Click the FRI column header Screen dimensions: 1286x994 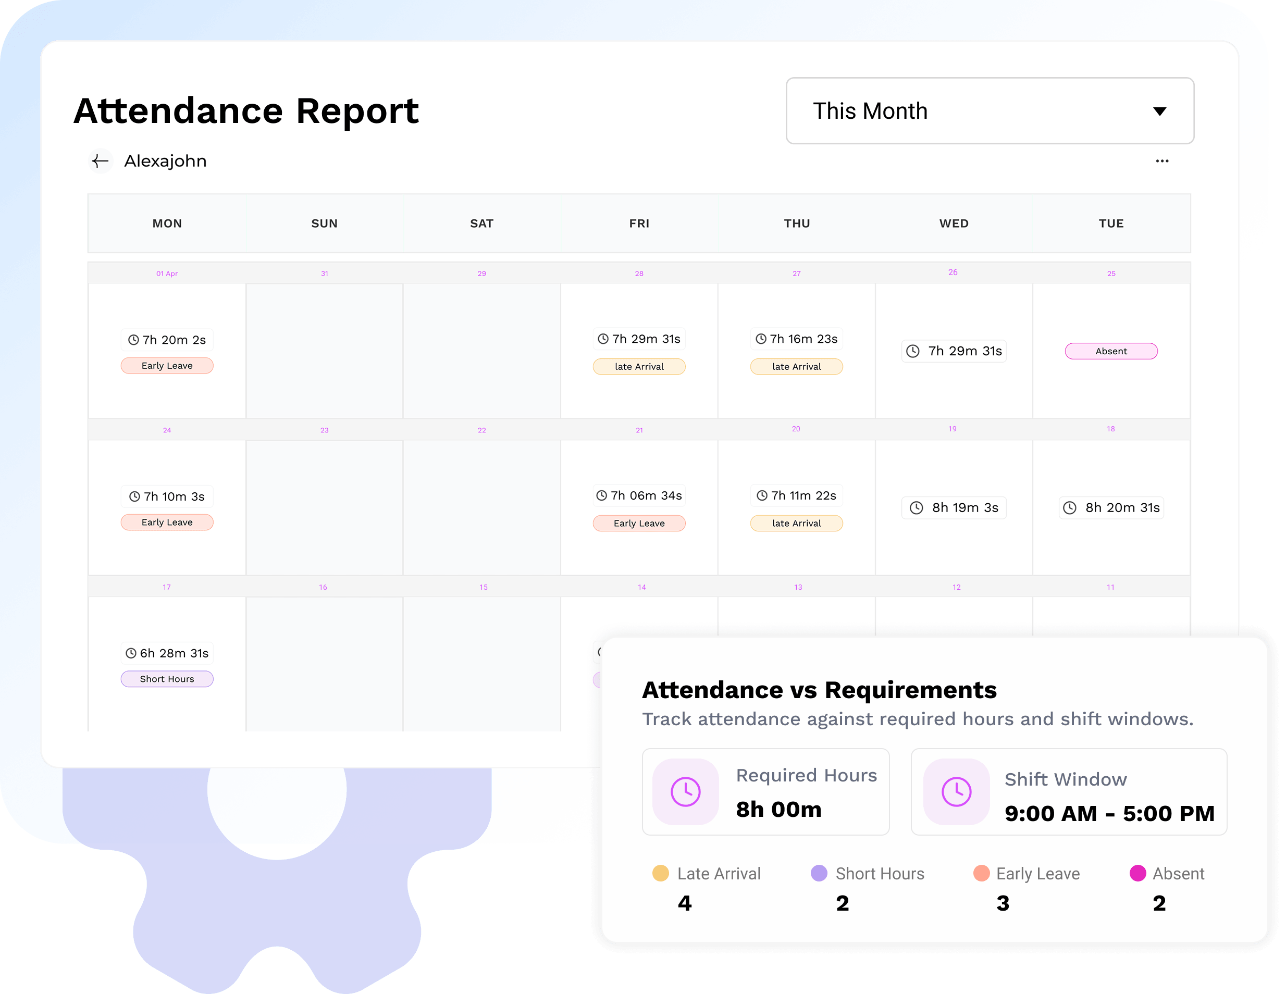639,223
